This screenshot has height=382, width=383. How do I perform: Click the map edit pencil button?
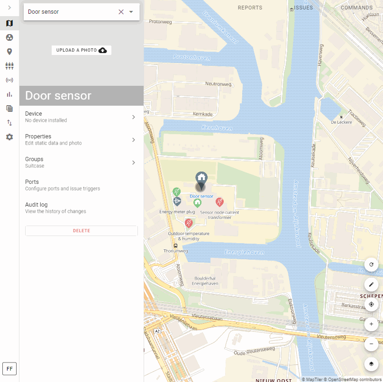371,284
